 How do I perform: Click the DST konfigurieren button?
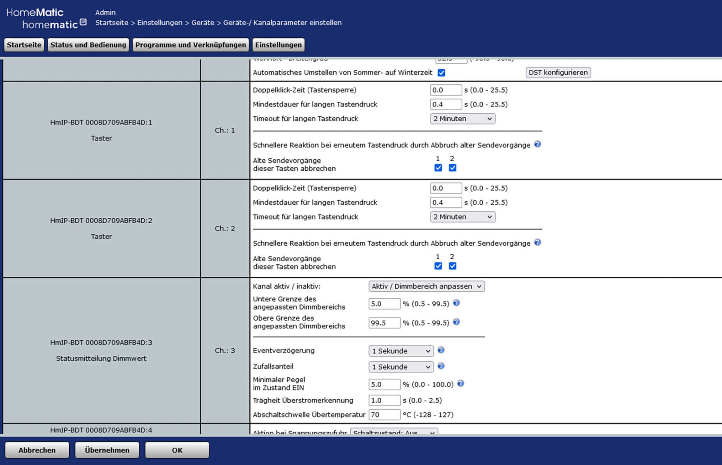coord(558,72)
